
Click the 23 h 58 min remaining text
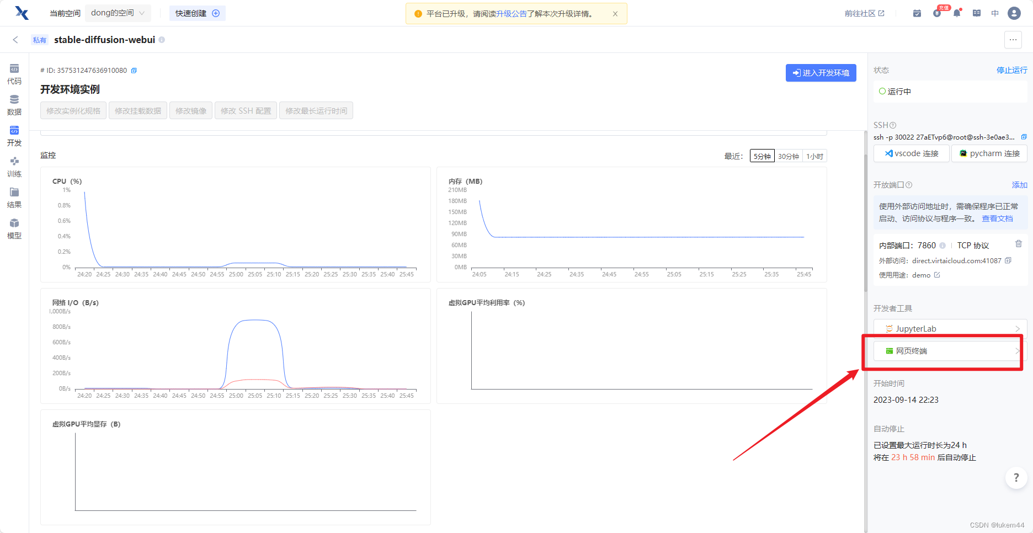click(x=913, y=457)
